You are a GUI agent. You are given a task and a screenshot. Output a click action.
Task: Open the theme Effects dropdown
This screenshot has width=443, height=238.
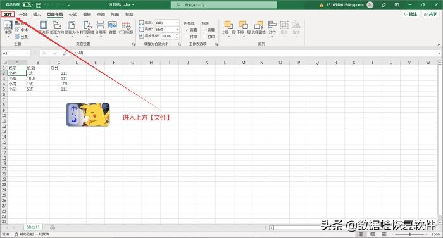coord(23,37)
